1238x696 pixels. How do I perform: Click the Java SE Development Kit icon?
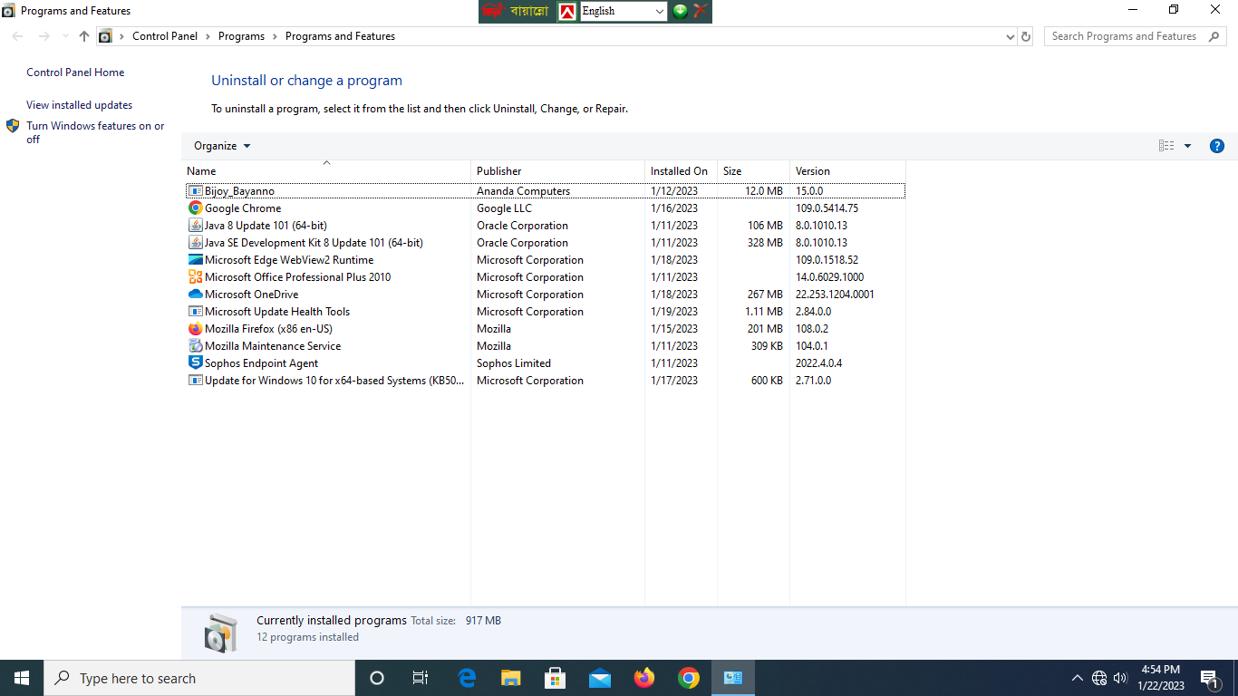coord(195,243)
